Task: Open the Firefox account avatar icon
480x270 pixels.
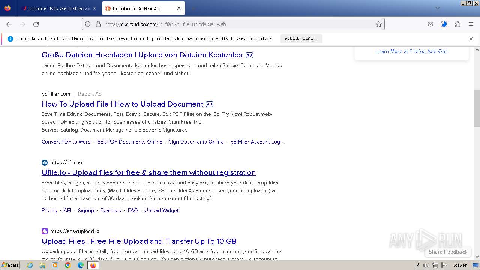Action: pos(444,24)
